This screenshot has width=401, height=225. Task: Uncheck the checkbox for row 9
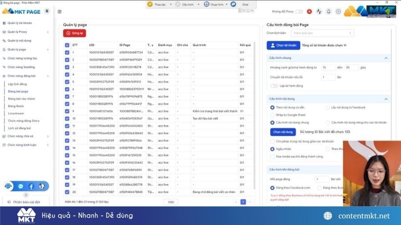[67, 111]
